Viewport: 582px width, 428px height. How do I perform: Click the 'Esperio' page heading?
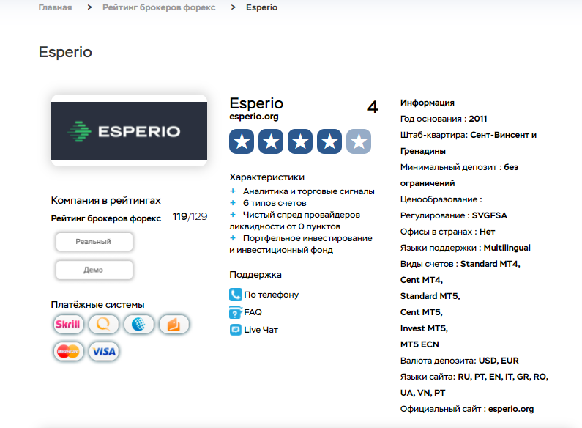(x=65, y=52)
